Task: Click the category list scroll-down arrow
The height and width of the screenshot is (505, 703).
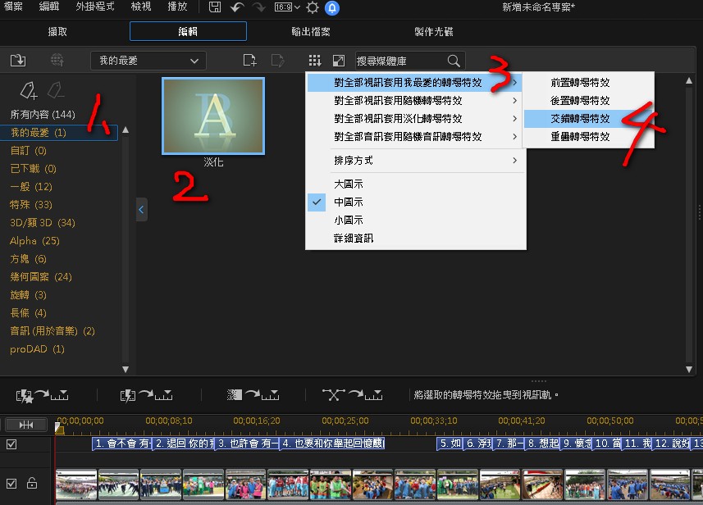Action: tap(126, 369)
